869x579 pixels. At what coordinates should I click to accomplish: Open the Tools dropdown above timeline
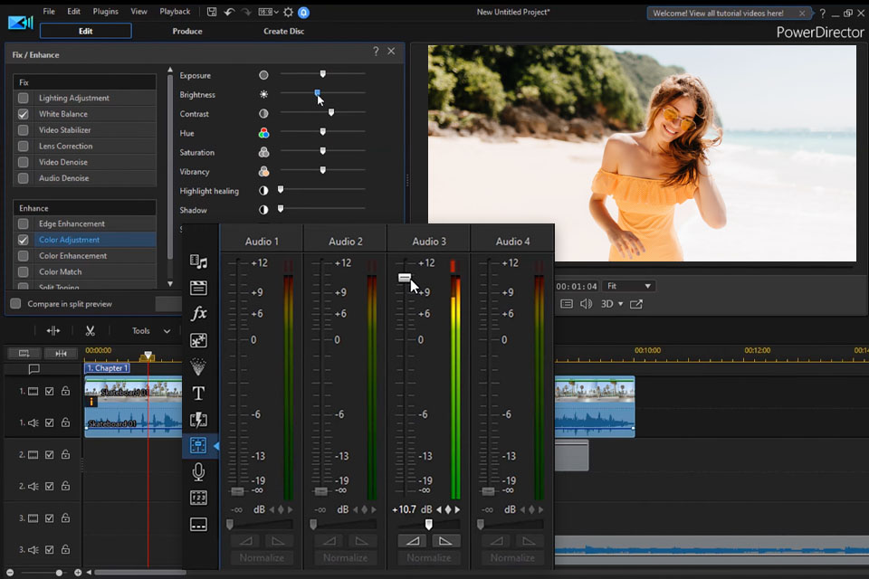pos(151,331)
